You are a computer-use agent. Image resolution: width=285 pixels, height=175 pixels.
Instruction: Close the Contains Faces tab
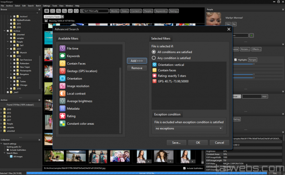(62, 17)
